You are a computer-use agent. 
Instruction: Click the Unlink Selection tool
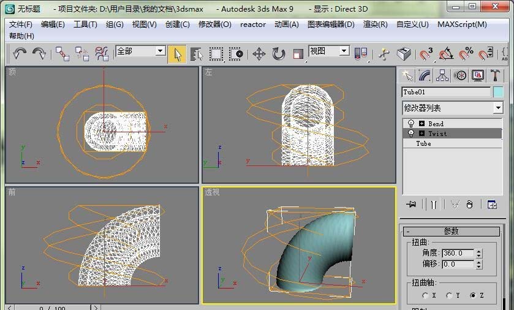click(x=82, y=54)
